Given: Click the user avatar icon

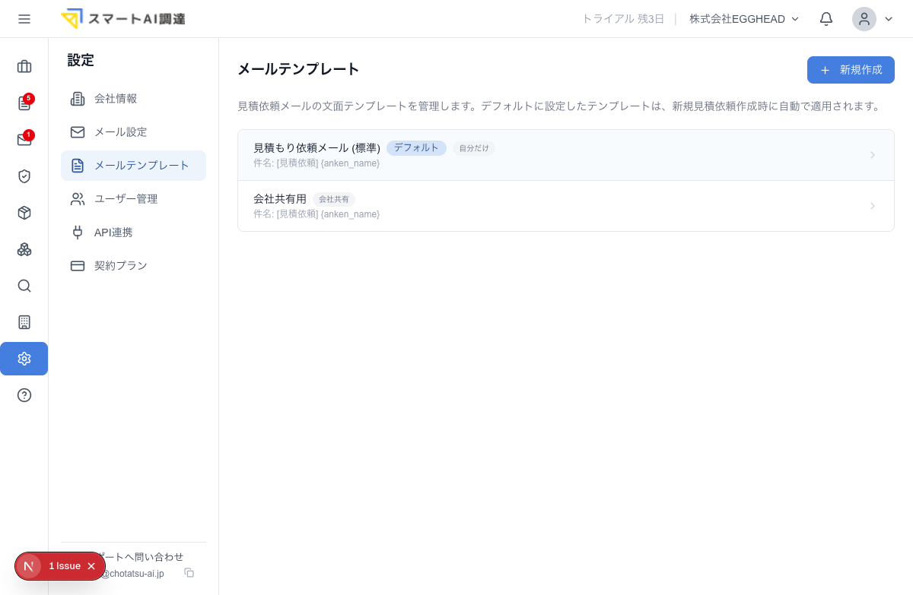Looking at the screenshot, I should point(864,19).
